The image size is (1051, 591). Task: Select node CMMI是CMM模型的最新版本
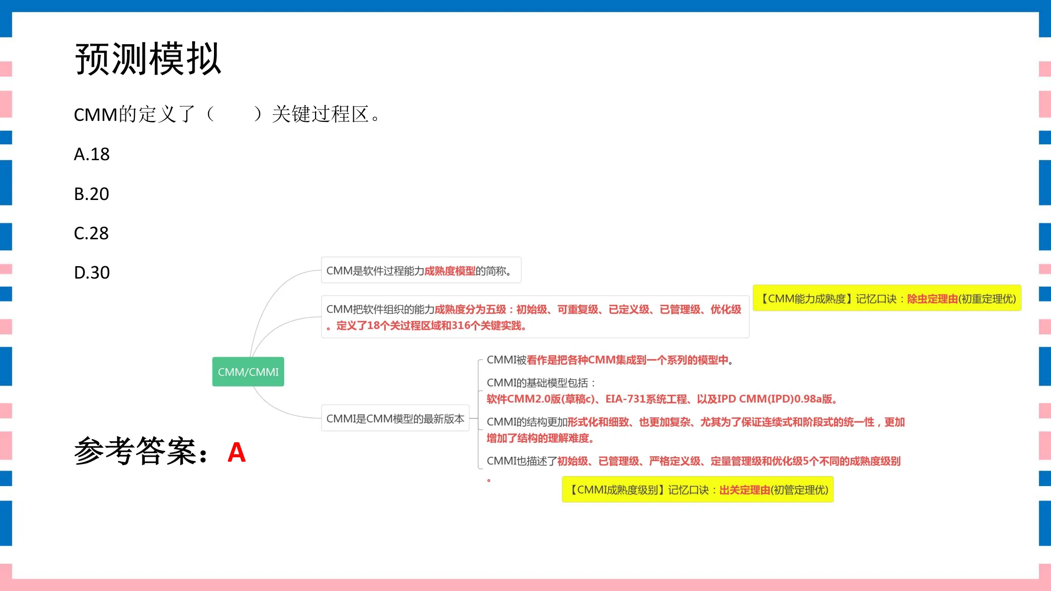[395, 418]
